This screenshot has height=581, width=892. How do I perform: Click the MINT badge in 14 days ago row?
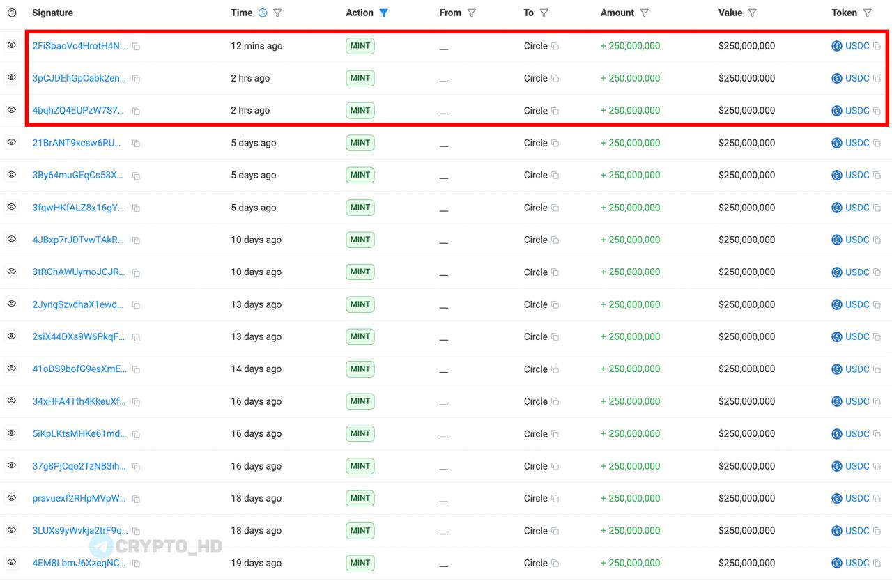coord(360,369)
